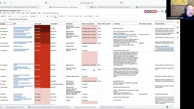Open vertical align dropdown
Image resolution: width=194 pixels, height=109 pixels.
[x=74, y=16]
